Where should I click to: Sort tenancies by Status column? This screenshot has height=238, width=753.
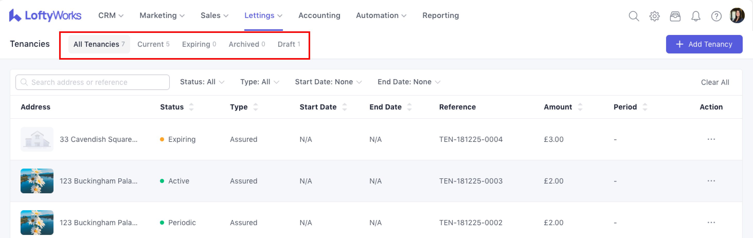pos(191,107)
